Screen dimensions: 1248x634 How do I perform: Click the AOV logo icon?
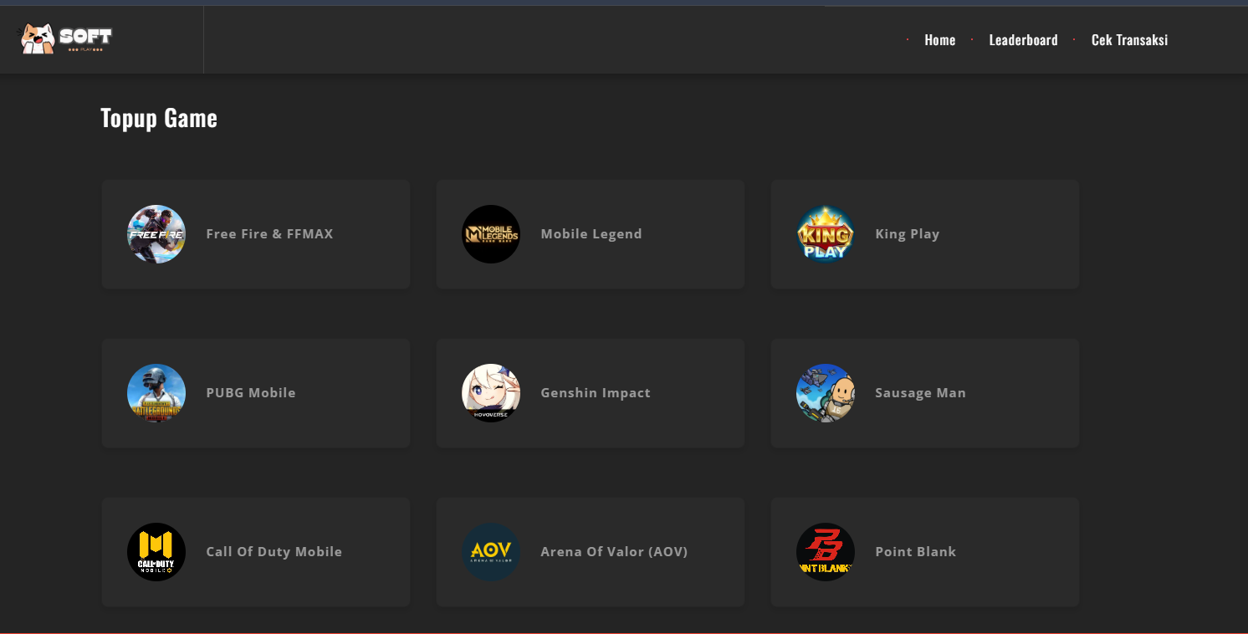pyautogui.click(x=491, y=552)
